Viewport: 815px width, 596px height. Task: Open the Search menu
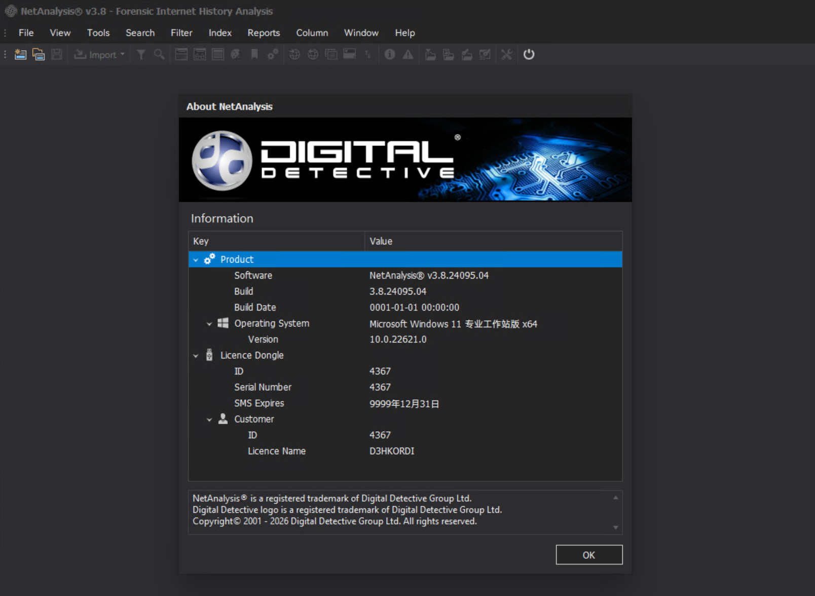coord(140,32)
